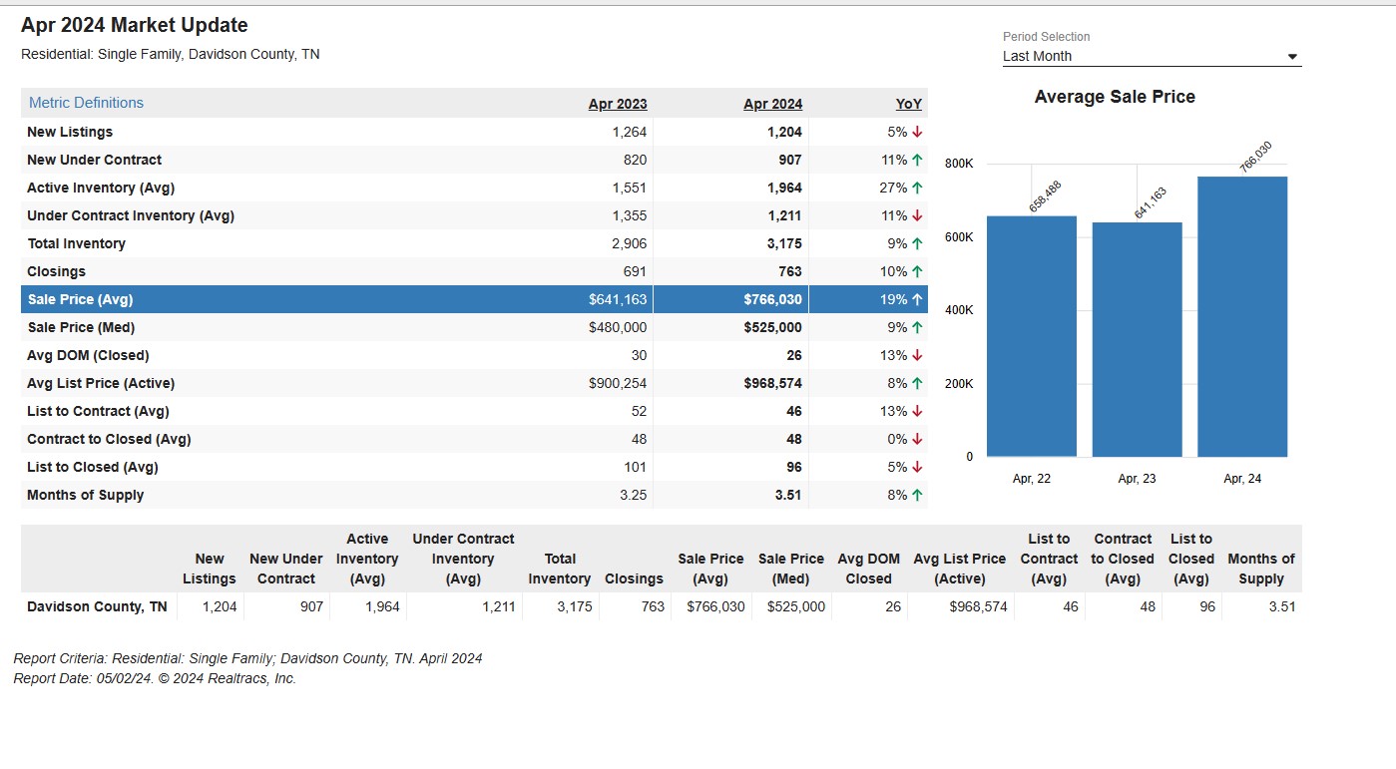The height and width of the screenshot is (769, 1396).
Task: Click the Apr 2024 column header
Action: pos(772,103)
